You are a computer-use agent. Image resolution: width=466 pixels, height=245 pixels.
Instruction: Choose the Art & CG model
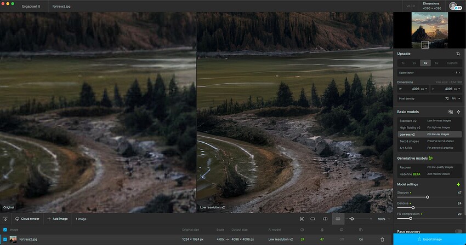429,148
